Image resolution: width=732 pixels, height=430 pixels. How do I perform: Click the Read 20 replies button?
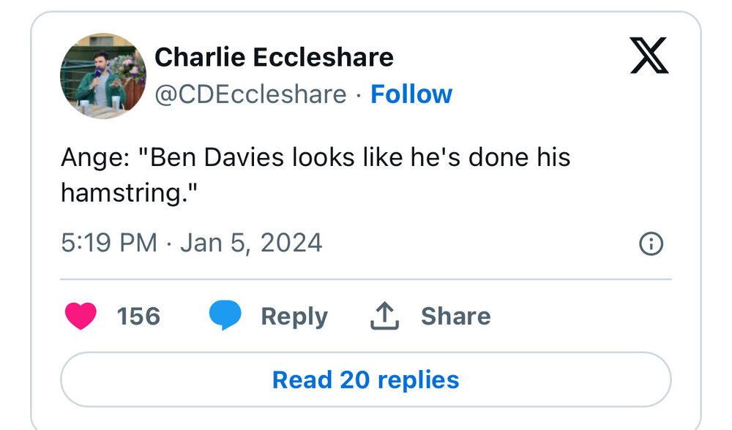pyautogui.click(x=365, y=380)
